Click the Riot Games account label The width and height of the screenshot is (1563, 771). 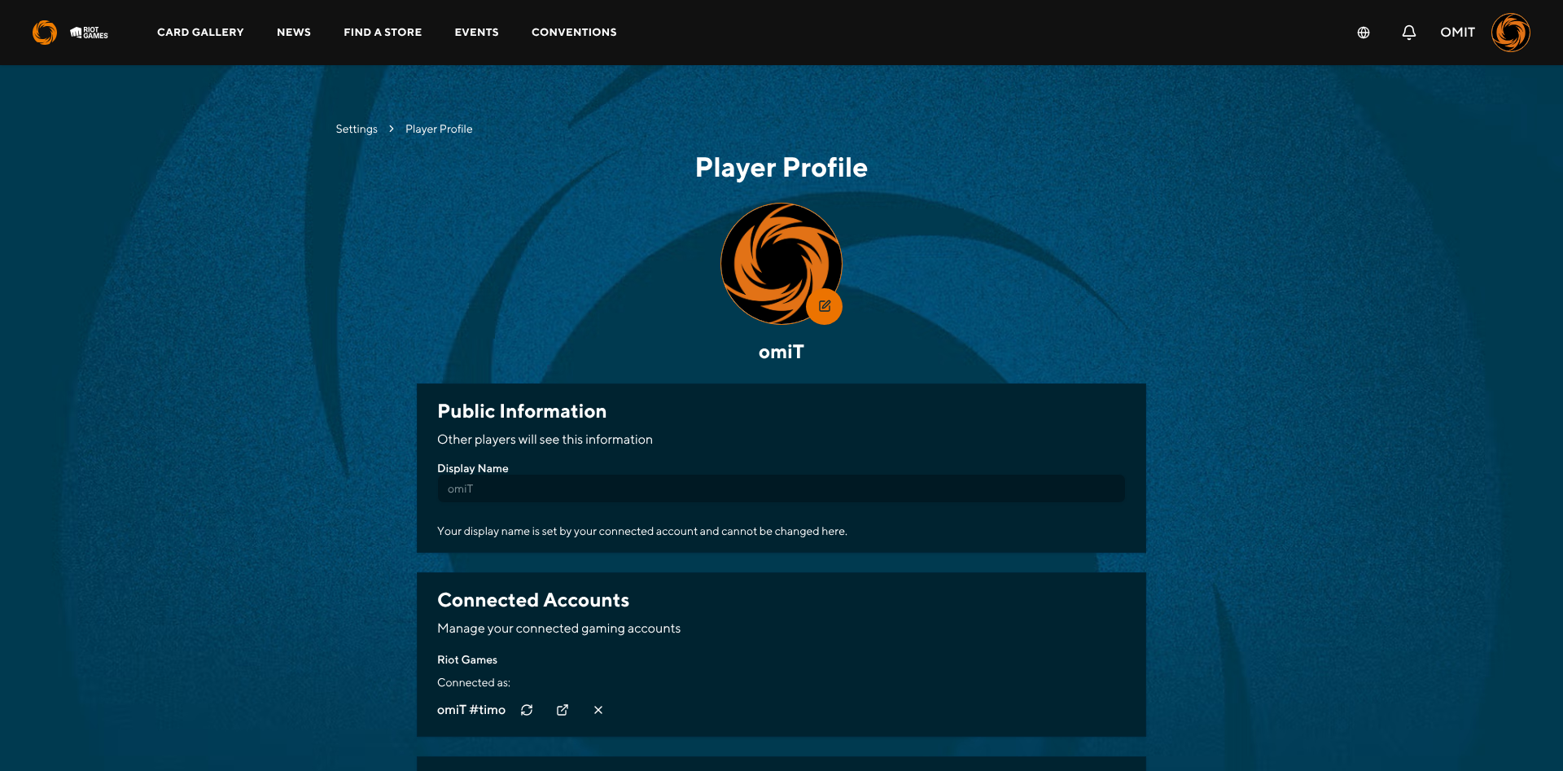(x=467, y=660)
